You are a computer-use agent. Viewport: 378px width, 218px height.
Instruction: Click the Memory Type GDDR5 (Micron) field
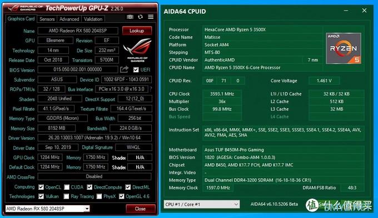point(62,118)
